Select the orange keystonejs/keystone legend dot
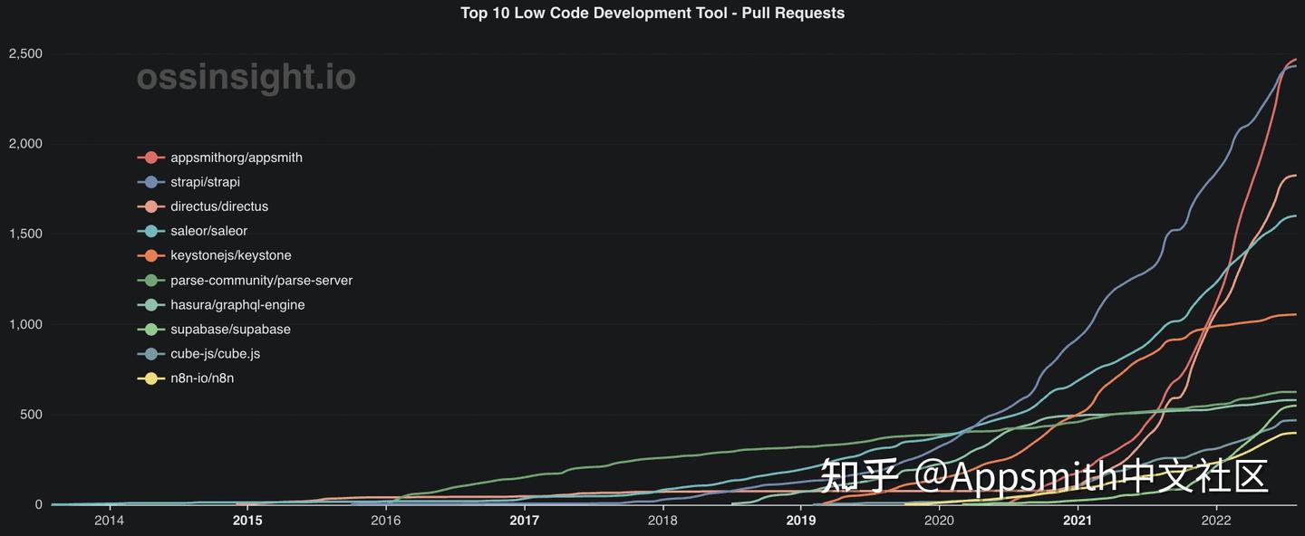Image resolution: width=1305 pixels, height=536 pixels. 150,254
